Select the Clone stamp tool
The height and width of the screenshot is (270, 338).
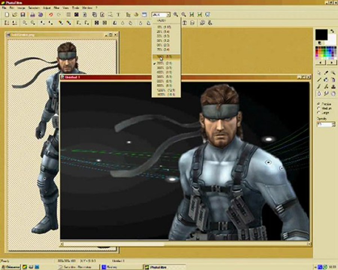(333, 87)
